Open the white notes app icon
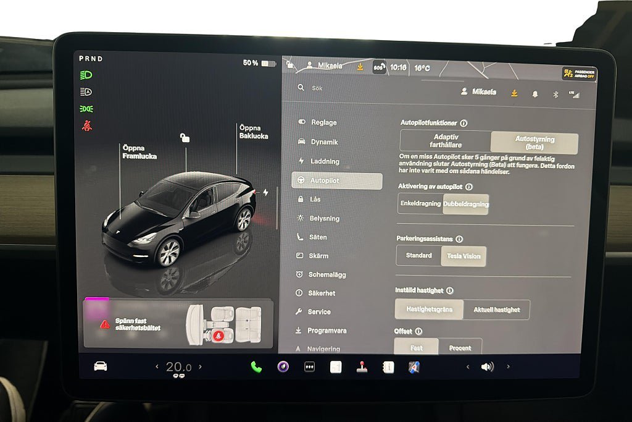Image resolution: width=632 pixels, height=422 pixels. [x=336, y=367]
